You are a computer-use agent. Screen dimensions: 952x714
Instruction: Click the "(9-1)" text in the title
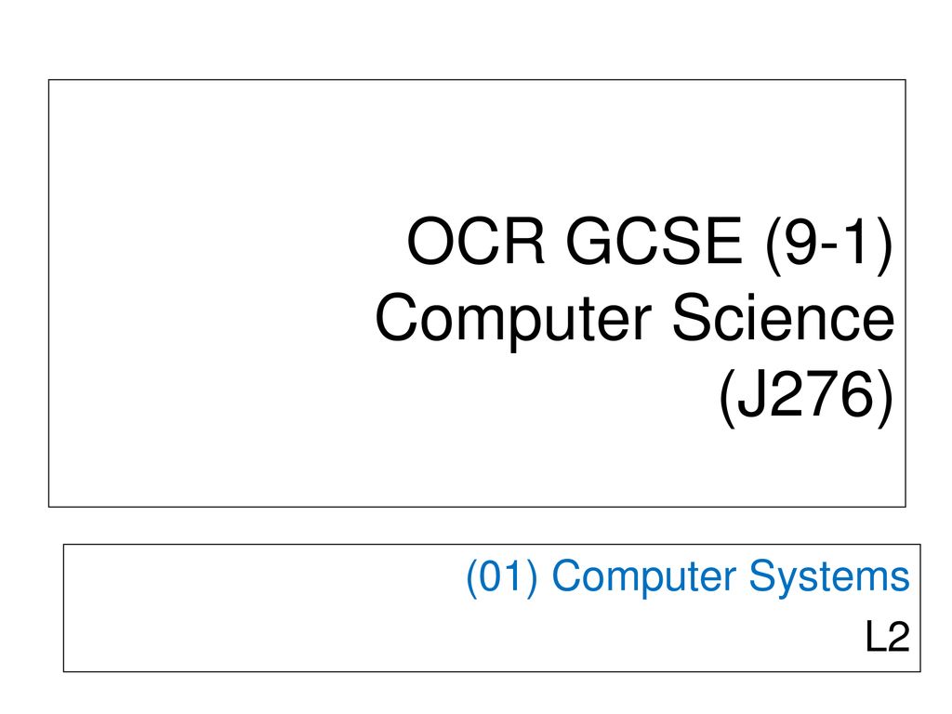[828, 243]
